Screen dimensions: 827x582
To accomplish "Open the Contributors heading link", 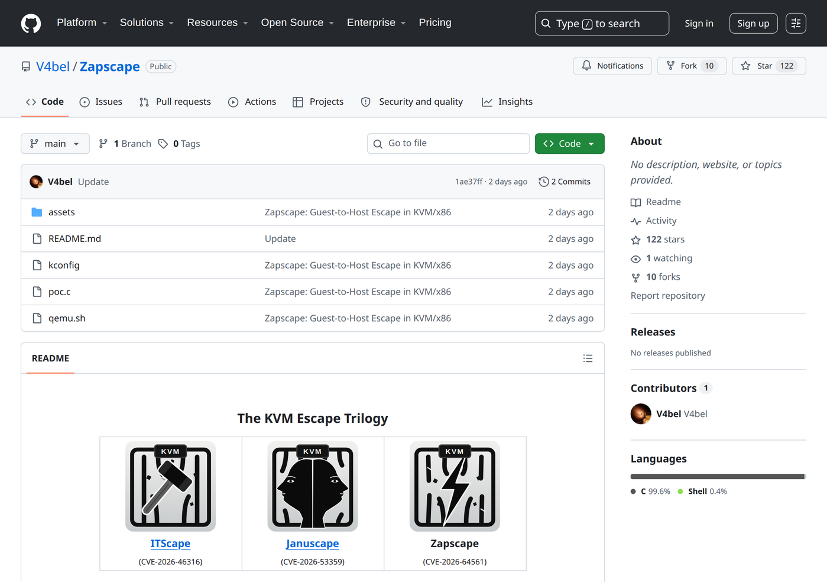I will tap(671, 388).
